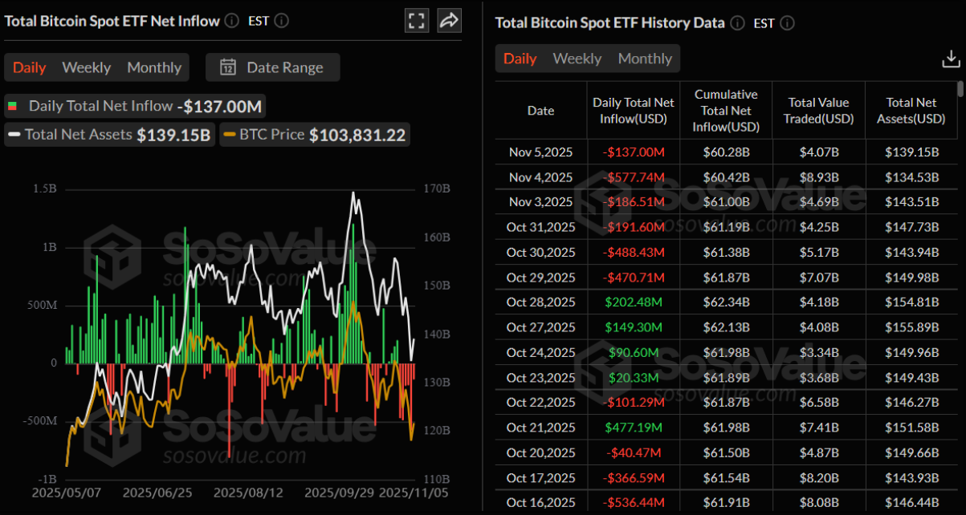Open the EST info tooltip on history panel
Screen dimensions: 966x515
786,23
